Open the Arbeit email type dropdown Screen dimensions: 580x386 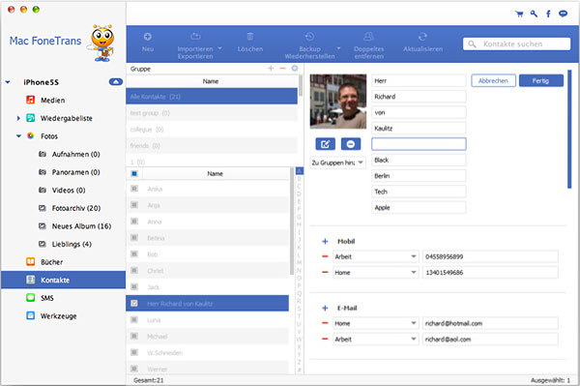point(376,339)
